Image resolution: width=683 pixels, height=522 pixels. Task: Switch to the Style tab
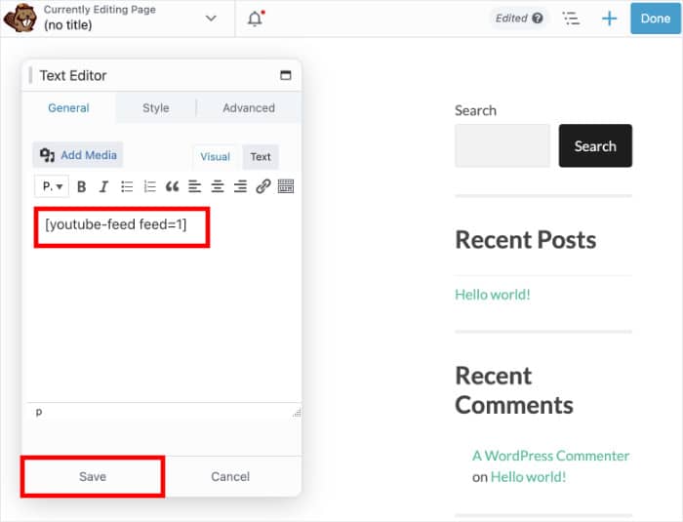click(156, 108)
